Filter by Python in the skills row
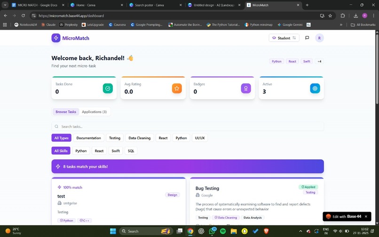This screenshot has width=379, height=237. pos(81,150)
